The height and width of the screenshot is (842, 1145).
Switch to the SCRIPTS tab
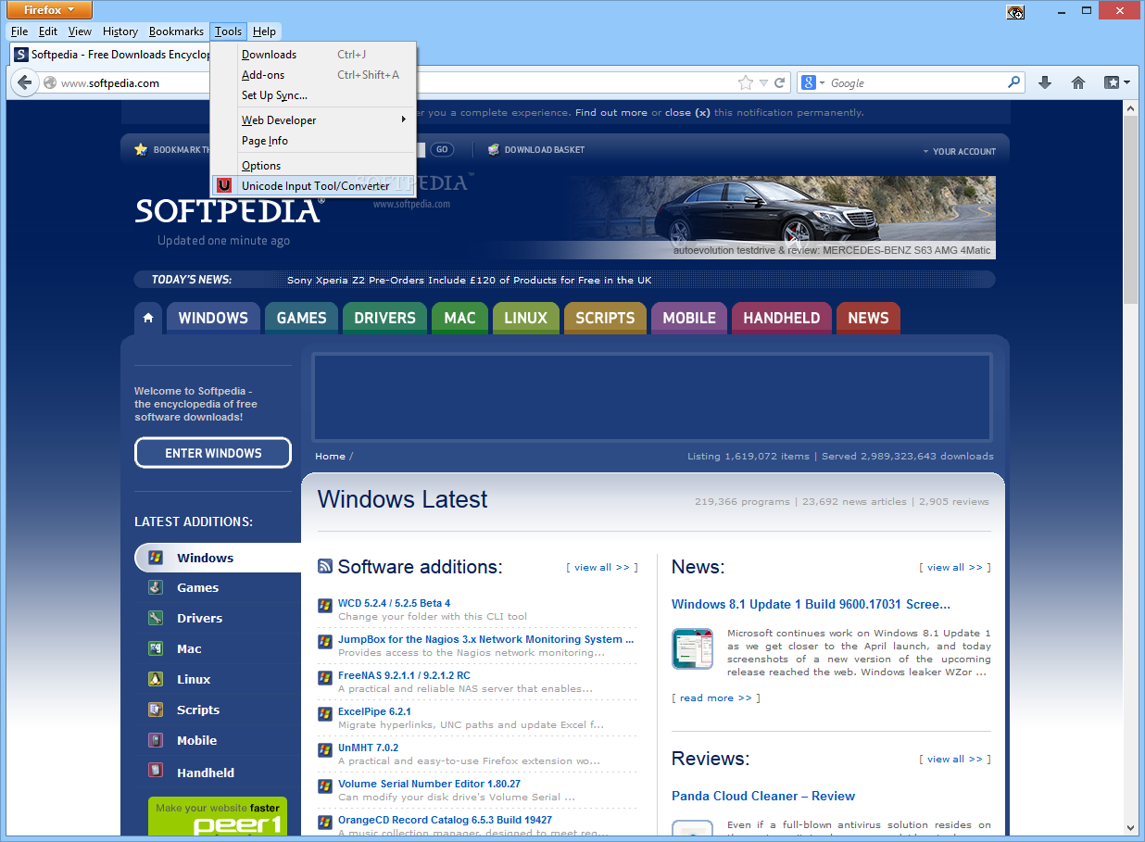pyautogui.click(x=605, y=318)
